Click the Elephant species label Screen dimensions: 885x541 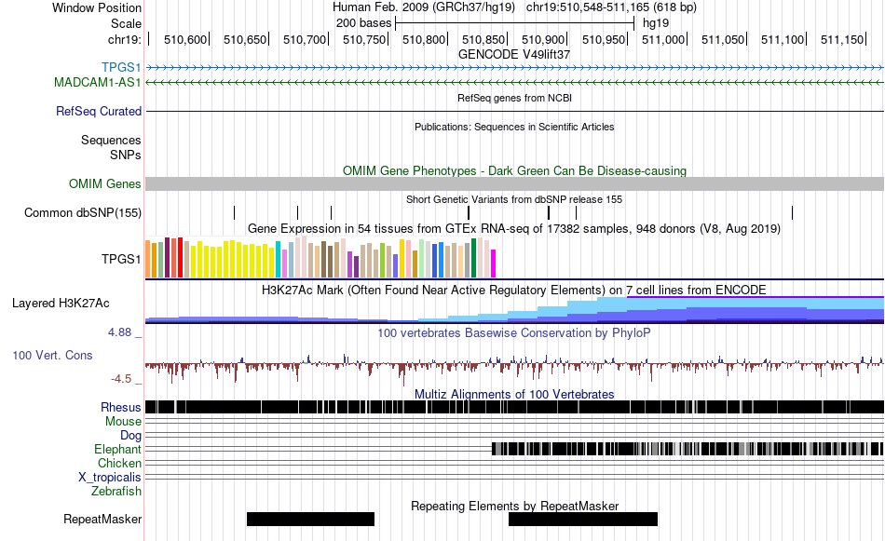tap(117, 450)
